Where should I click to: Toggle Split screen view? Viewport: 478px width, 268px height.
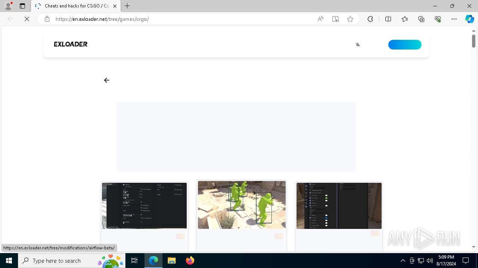388,19
